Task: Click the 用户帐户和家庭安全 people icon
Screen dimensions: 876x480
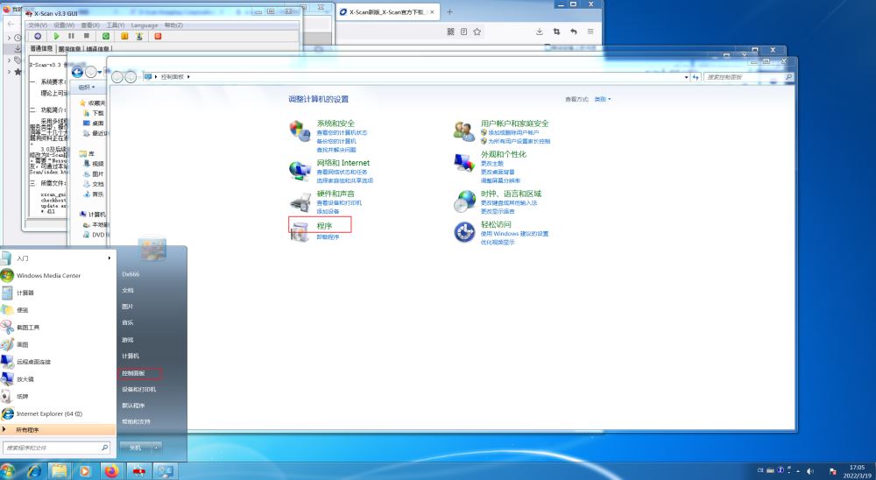Action: [463, 131]
